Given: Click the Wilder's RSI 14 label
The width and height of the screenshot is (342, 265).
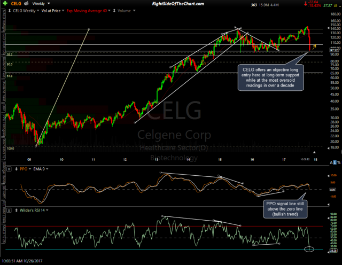Looking at the screenshot, I should pyautogui.click(x=32, y=211).
